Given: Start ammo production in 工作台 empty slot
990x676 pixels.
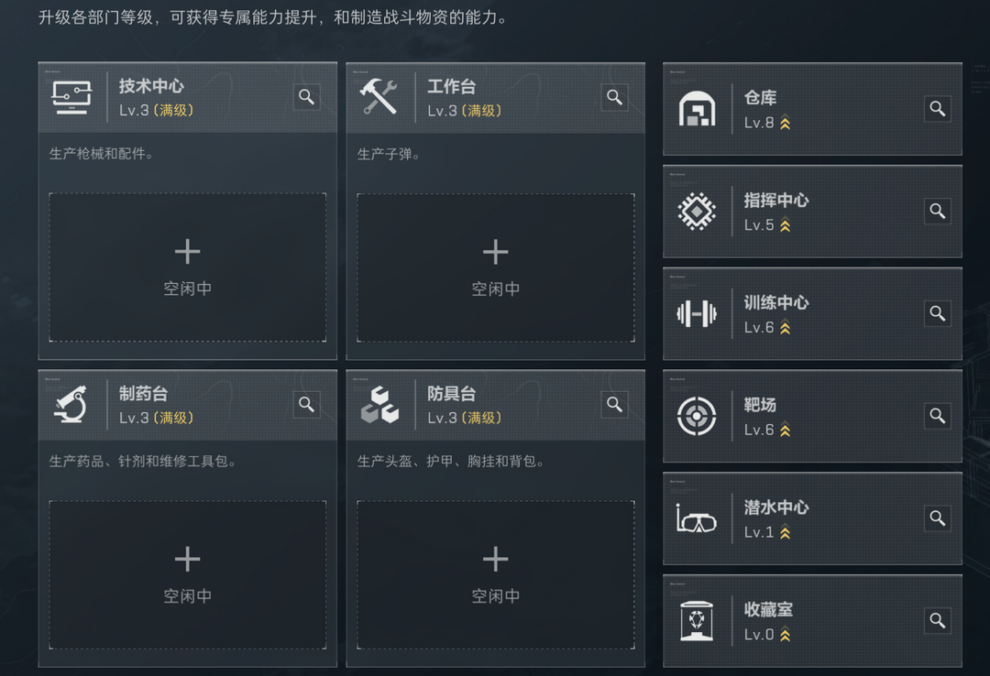Looking at the screenshot, I should tap(495, 267).
